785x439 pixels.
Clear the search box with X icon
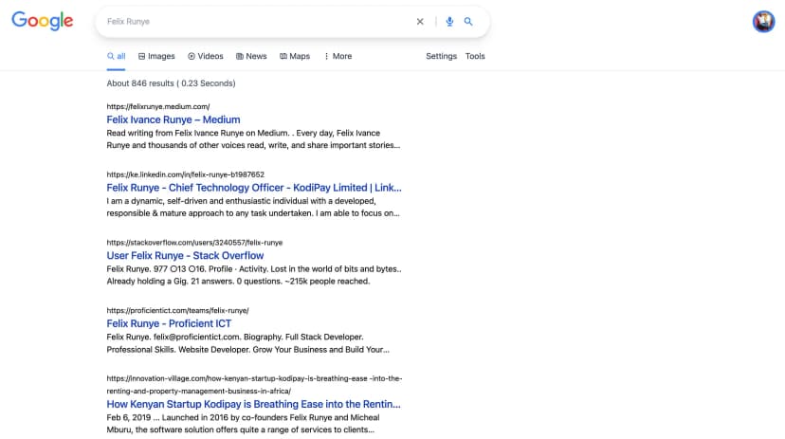(420, 22)
